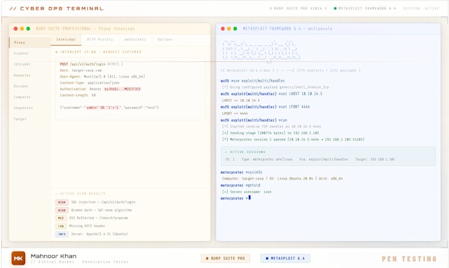Viewport: 449px width, 268px height.
Task: Click the red close dot on Burp Suite window
Action: click(15, 28)
